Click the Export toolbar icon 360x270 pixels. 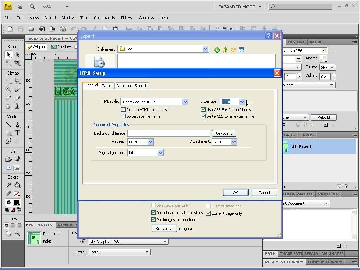click(52, 29)
